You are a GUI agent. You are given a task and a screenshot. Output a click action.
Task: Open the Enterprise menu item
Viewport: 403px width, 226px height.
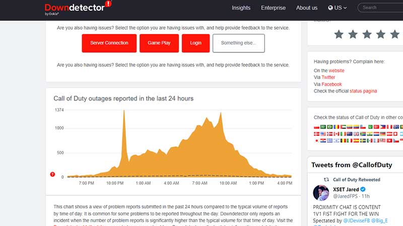point(273,8)
